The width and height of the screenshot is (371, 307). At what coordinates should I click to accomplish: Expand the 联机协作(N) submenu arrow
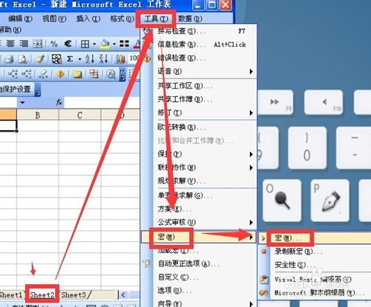251,168
